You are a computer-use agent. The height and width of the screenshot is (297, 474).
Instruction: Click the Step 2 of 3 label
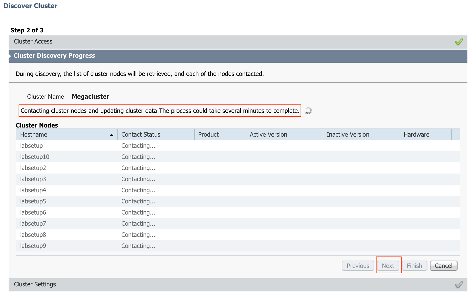[x=27, y=30]
